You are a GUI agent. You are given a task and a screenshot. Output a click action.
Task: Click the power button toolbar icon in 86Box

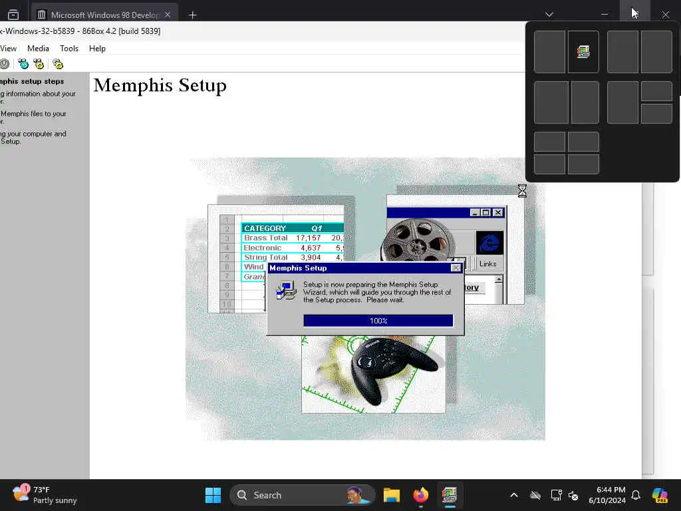4,65
